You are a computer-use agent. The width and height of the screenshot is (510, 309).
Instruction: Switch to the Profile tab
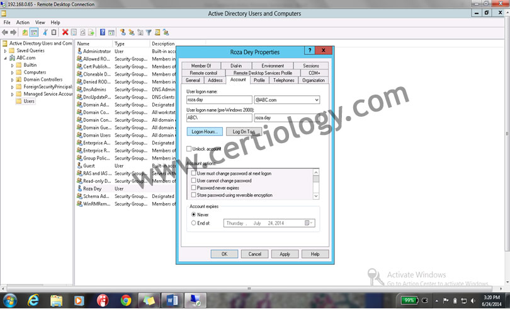pos(259,80)
